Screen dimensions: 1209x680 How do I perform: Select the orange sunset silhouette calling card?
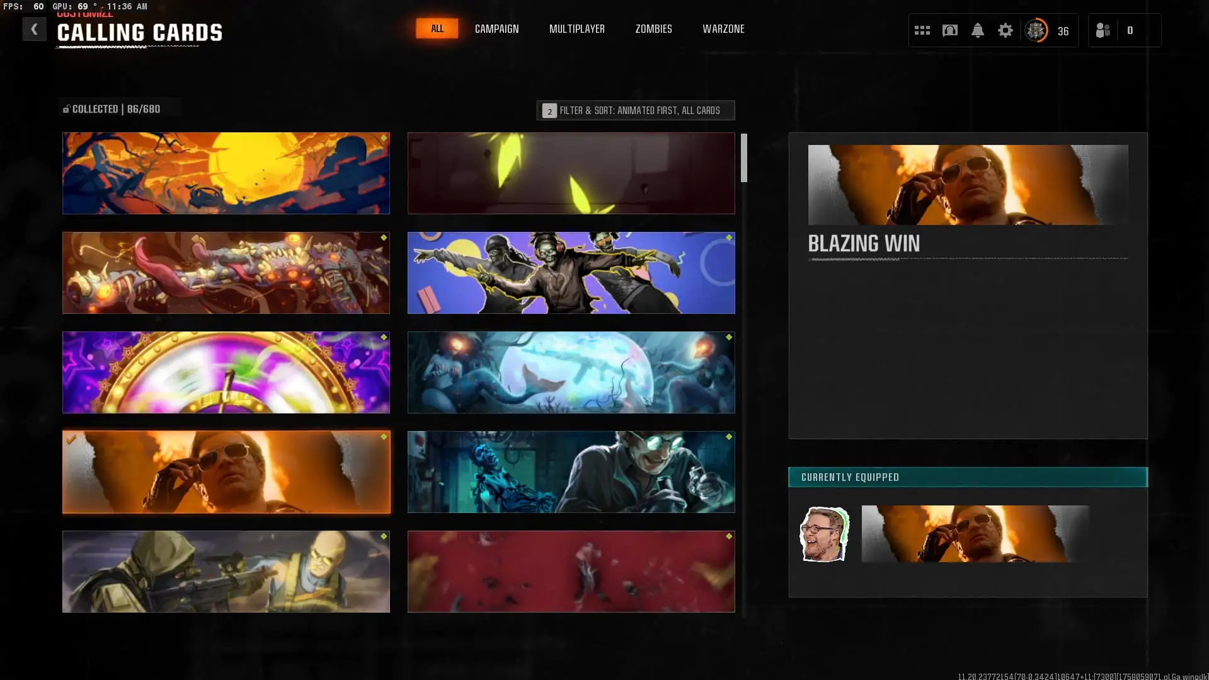(x=226, y=173)
